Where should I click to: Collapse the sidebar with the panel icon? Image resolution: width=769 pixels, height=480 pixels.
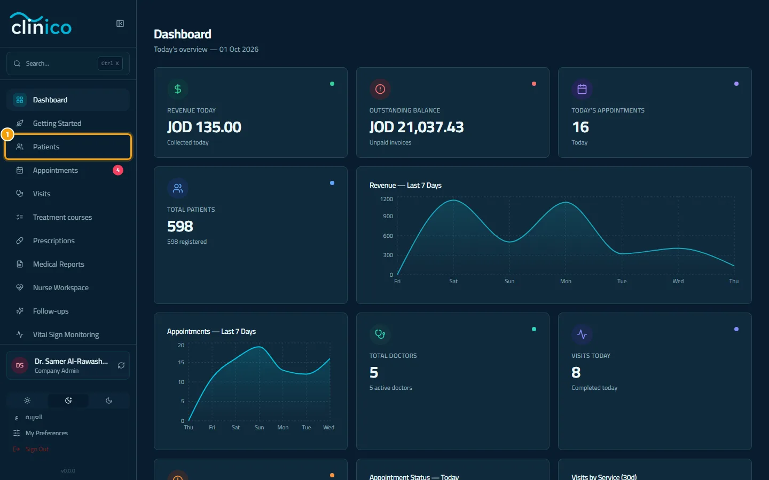click(120, 23)
